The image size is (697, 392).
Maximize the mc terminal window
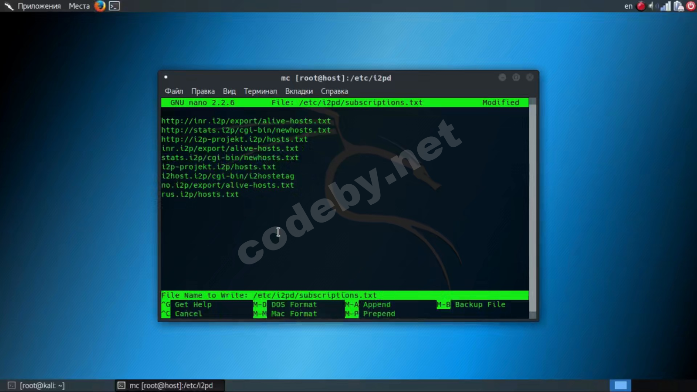click(516, 77)
